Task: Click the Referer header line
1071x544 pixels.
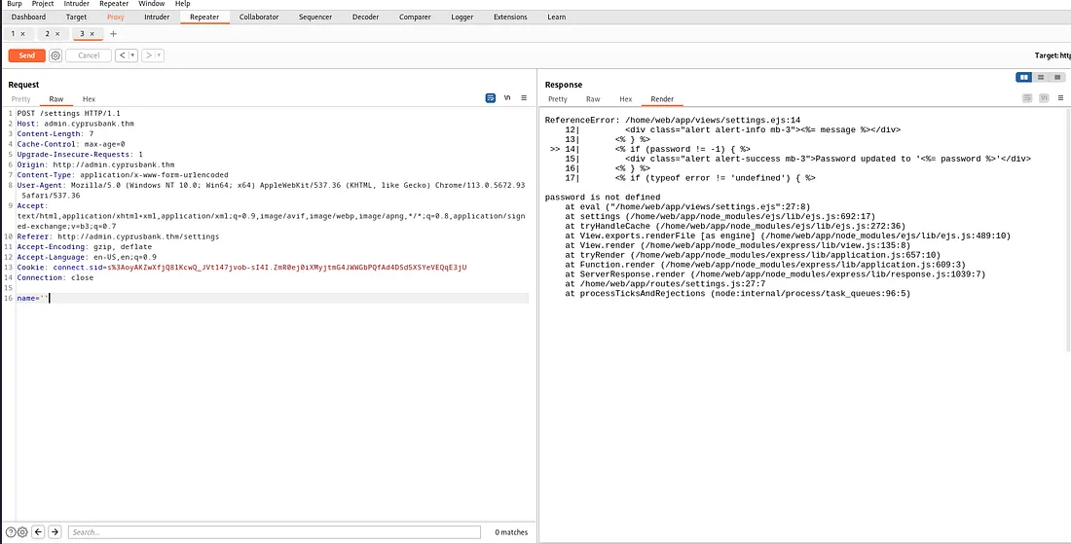Action: (x=118, y=236)
